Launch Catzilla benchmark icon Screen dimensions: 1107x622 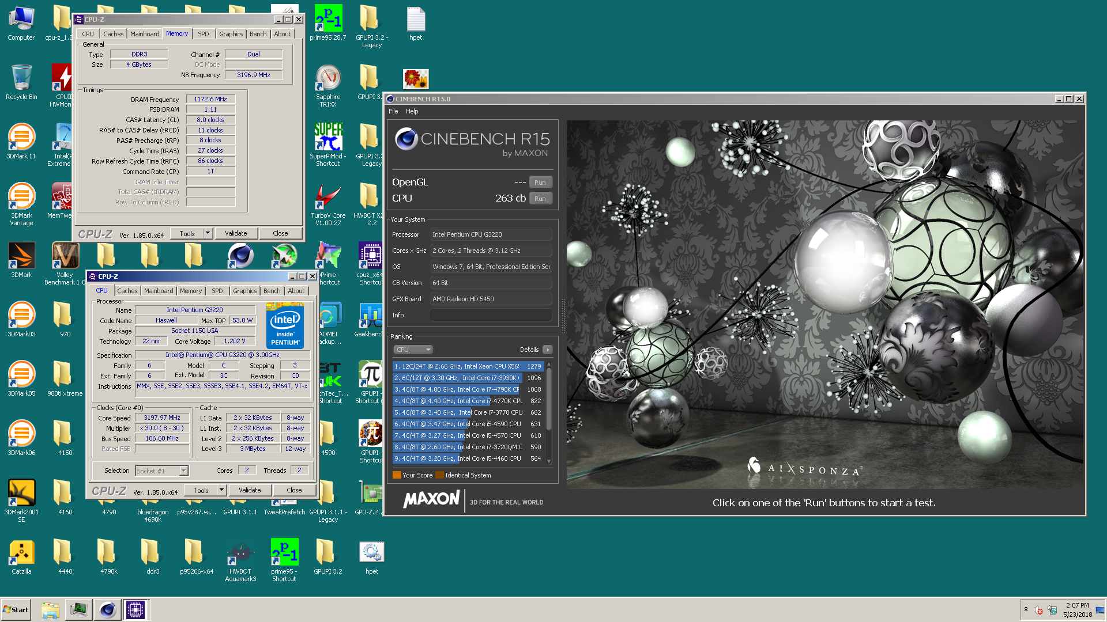pos(21,557)
